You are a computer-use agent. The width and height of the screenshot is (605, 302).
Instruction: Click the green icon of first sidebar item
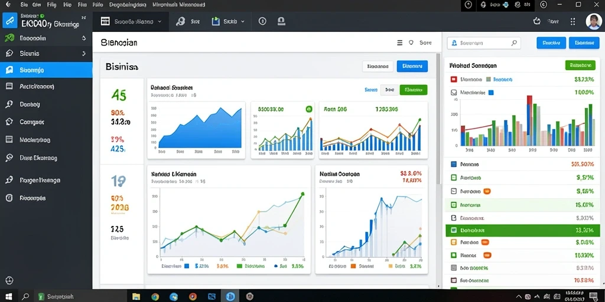click(x=9, y=38)
